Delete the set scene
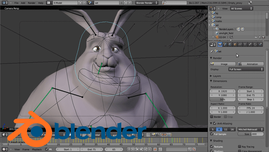This screenshot has width=269, height=152. click(130, 3)
